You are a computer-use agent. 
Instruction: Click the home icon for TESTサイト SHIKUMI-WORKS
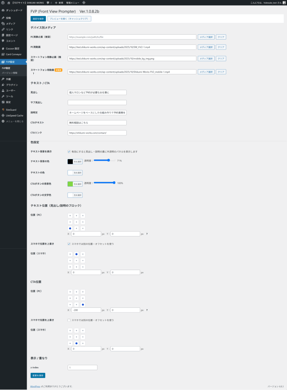click(x=9, y=2)
